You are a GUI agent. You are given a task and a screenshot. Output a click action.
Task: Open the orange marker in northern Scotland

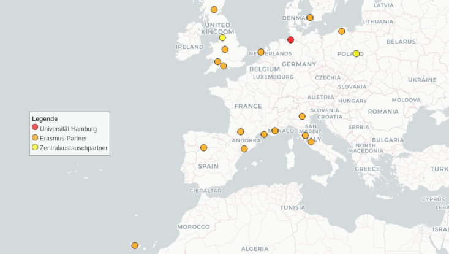(x=214, y=9)
